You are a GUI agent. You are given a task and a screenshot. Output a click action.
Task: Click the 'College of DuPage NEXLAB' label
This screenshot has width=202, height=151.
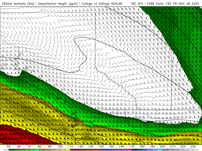tap(102, 4)
